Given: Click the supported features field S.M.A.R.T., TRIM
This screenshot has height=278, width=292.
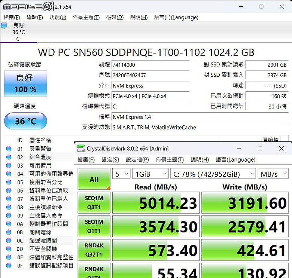Looking at the screenshot, I should pyautogui.click(x=200, y=128).
